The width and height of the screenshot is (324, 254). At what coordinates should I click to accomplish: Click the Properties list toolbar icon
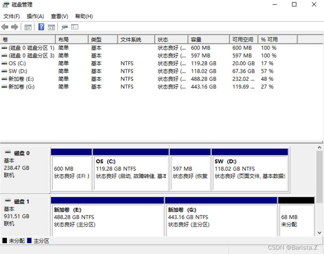pos(75,27)
